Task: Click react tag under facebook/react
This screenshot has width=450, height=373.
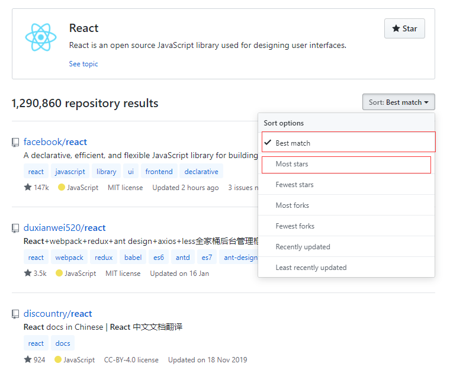Action: point(36,171)
